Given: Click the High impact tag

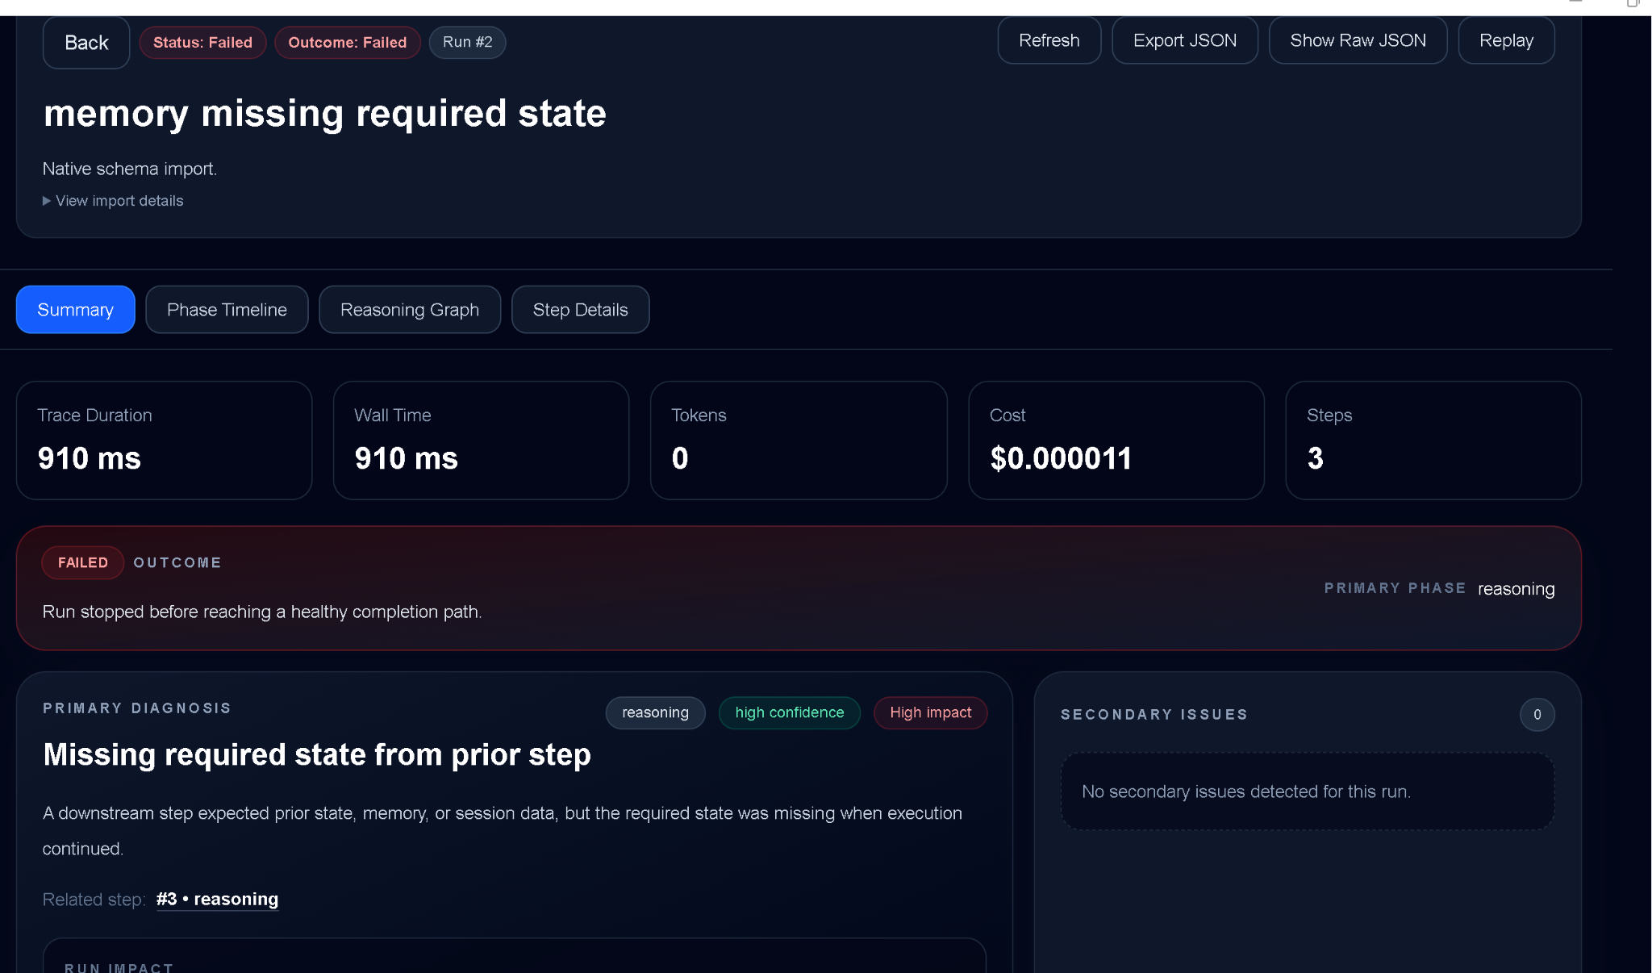Looking at the screenshot, I should [930, 712].
